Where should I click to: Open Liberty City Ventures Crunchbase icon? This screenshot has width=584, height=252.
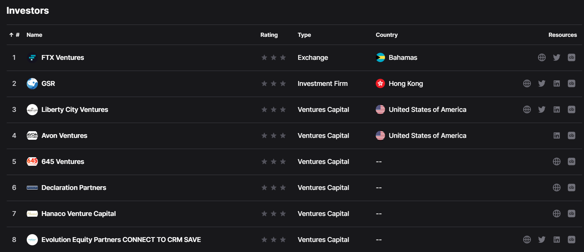[571, 110]
